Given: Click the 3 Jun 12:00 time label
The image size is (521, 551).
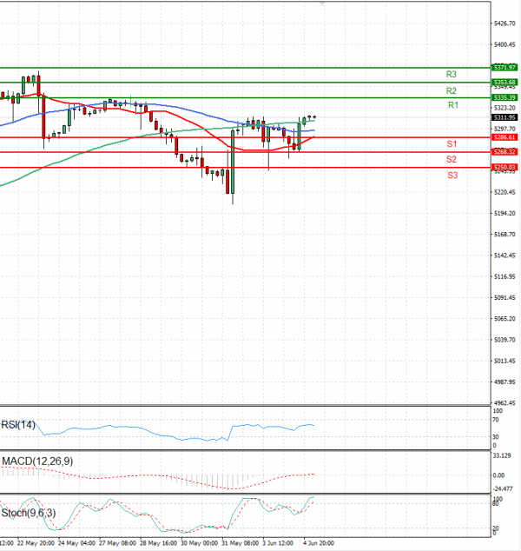Looking at the screenshot, I should (278, 543).
